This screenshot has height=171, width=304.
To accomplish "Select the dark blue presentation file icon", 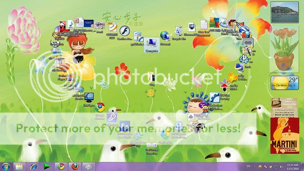I will [x=89, y=24].
